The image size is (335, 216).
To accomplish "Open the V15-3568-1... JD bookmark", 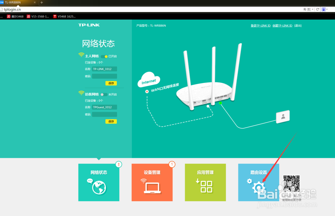I will (38, 16).
